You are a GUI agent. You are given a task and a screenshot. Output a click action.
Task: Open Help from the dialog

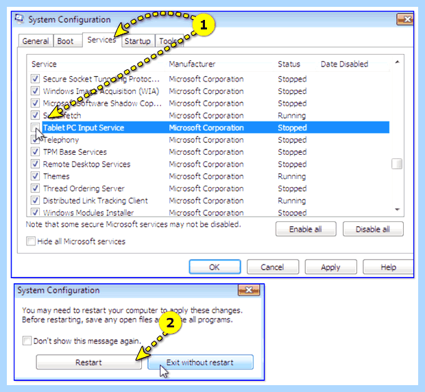coord(388,267)
